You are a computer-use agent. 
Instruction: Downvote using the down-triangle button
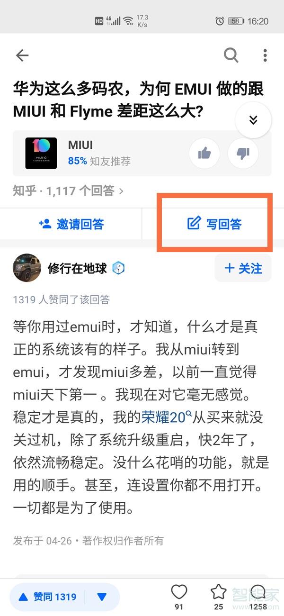(102, 597)
